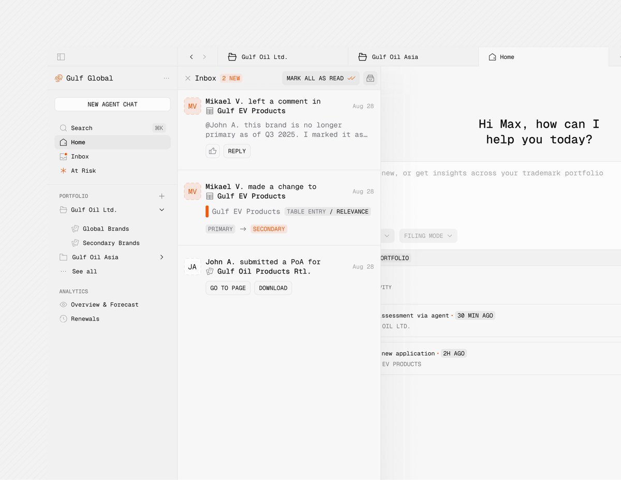621x480 pixels.
Task: Open Search in the sidebar
Action: click(112, 128)
